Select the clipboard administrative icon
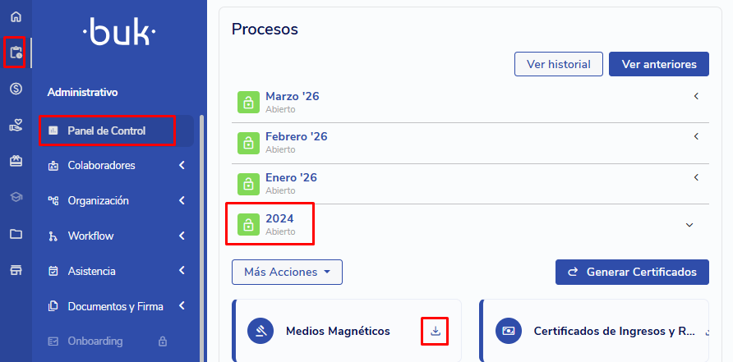The image size is (733, 362). tap(16, 53)
